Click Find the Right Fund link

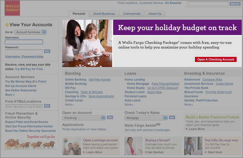tap(218, 92)
